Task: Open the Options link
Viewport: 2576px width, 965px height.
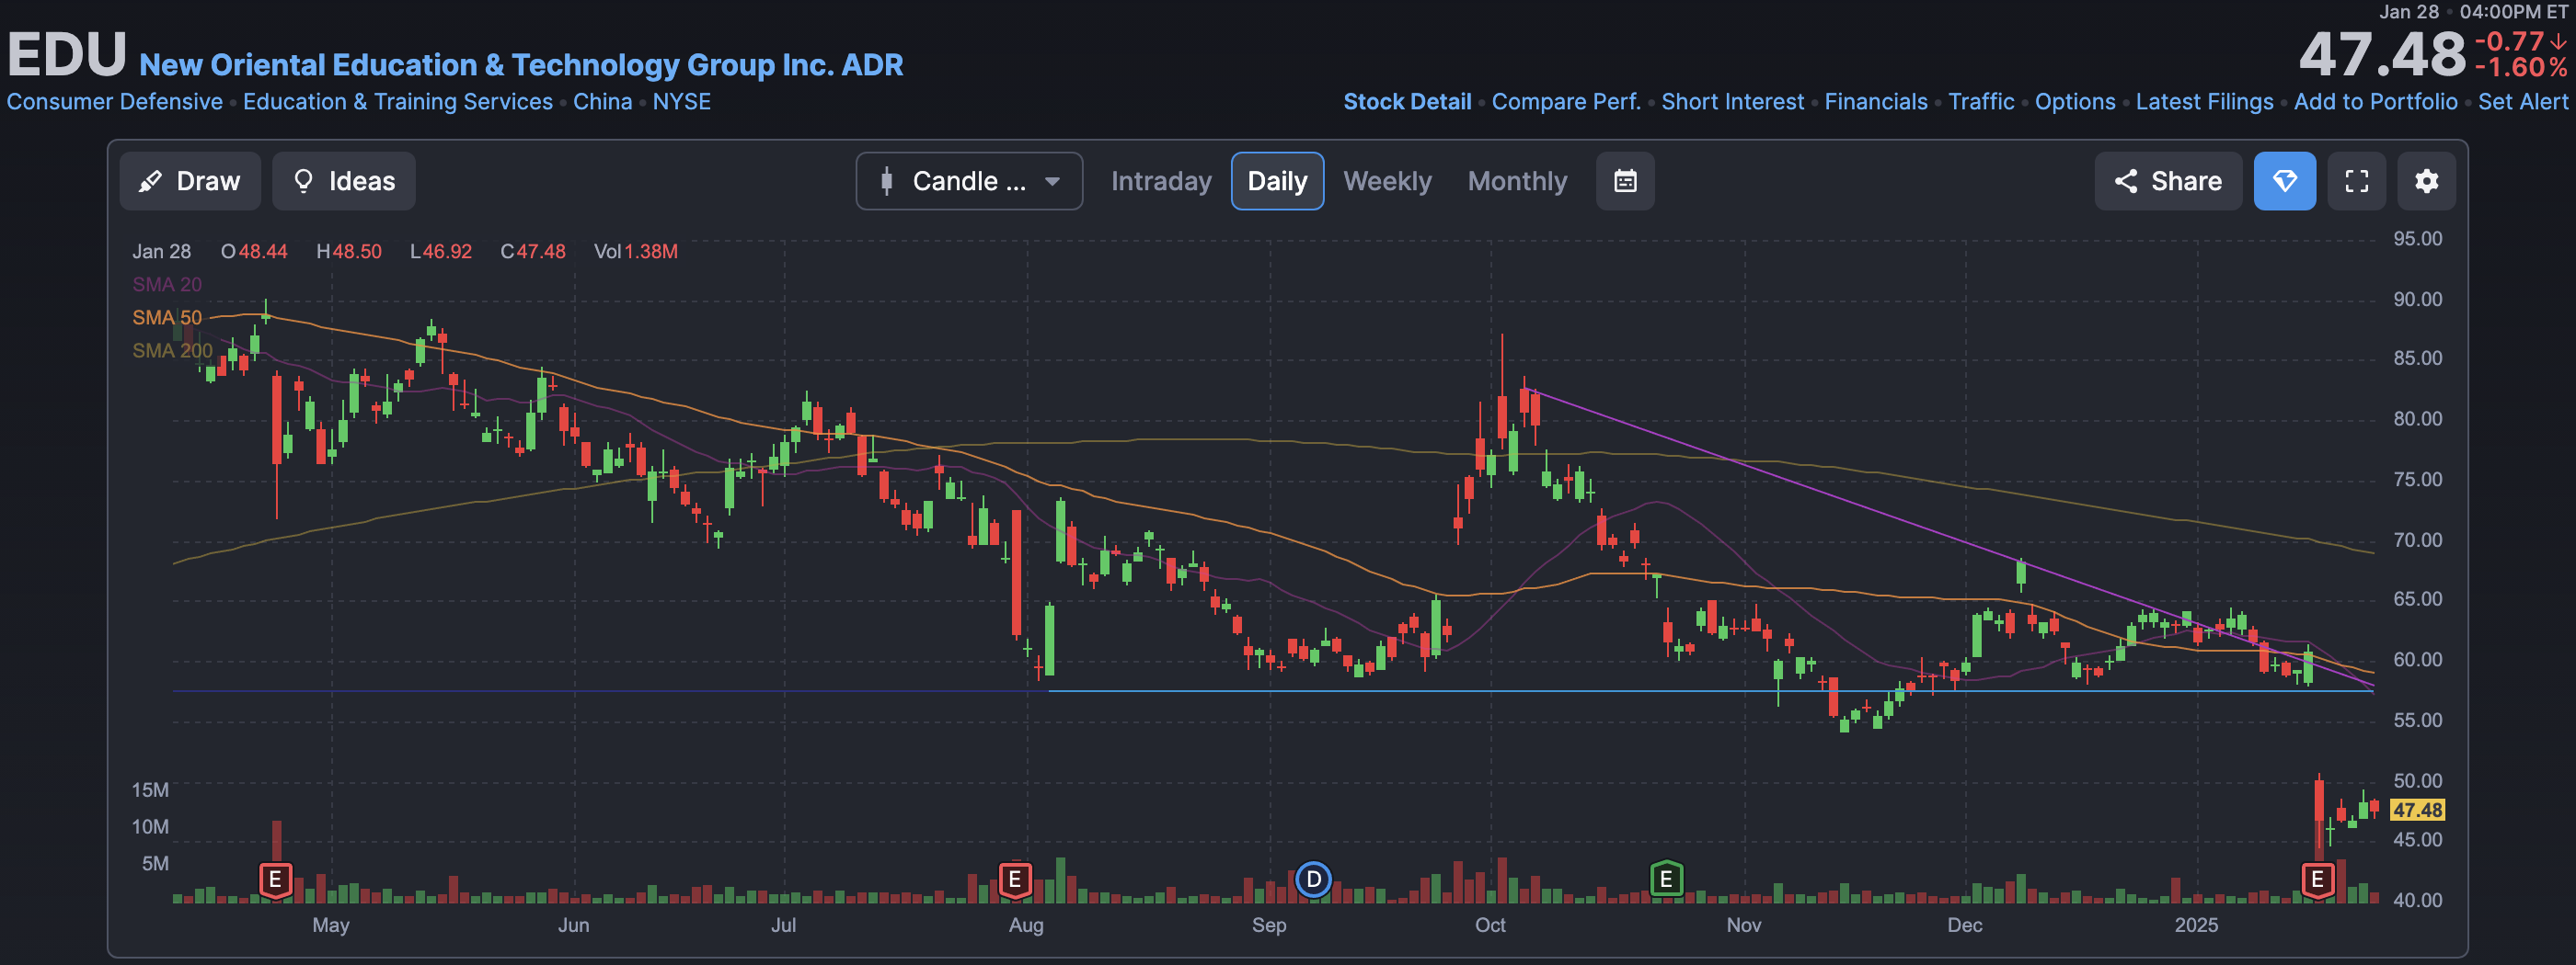Action: pyautogui.click(x=2075, y=102)
